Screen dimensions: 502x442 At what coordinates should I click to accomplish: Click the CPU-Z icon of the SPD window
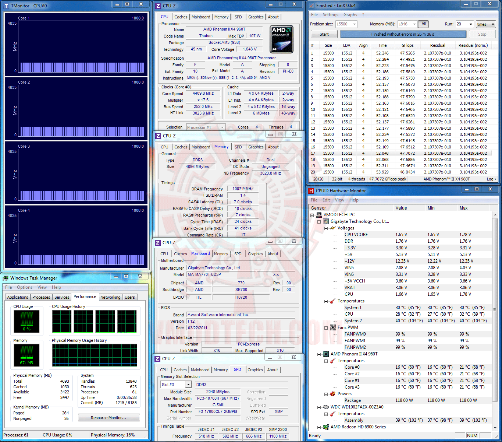tap(158, 358)
